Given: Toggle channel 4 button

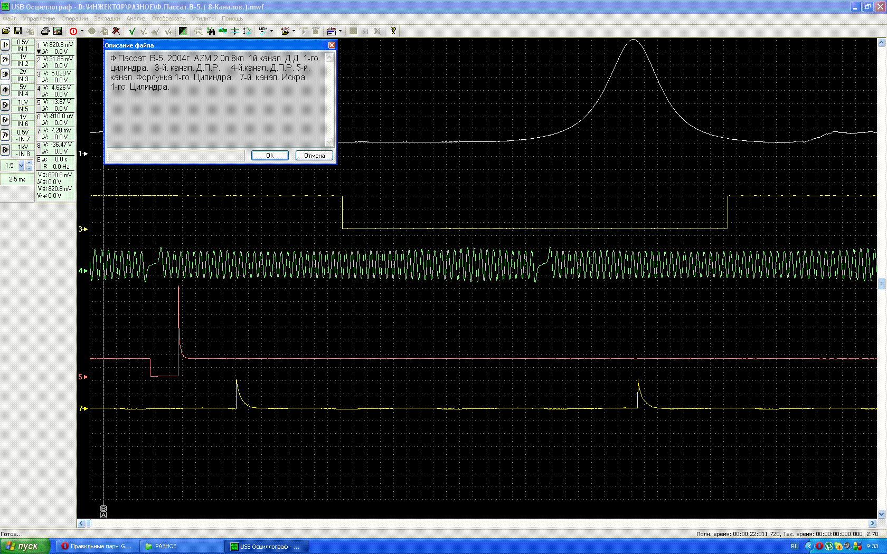Looking at the screenshot, I should pos(5,90).
